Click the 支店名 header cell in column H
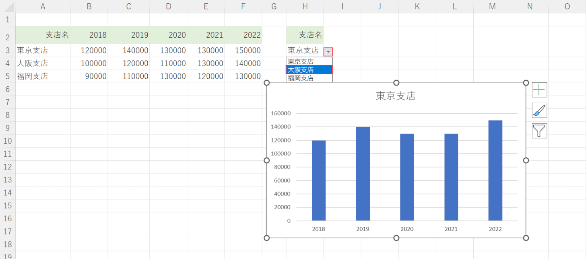Image resolution: width=586 pixels, height=259 pixels. [x=305, y=35]
